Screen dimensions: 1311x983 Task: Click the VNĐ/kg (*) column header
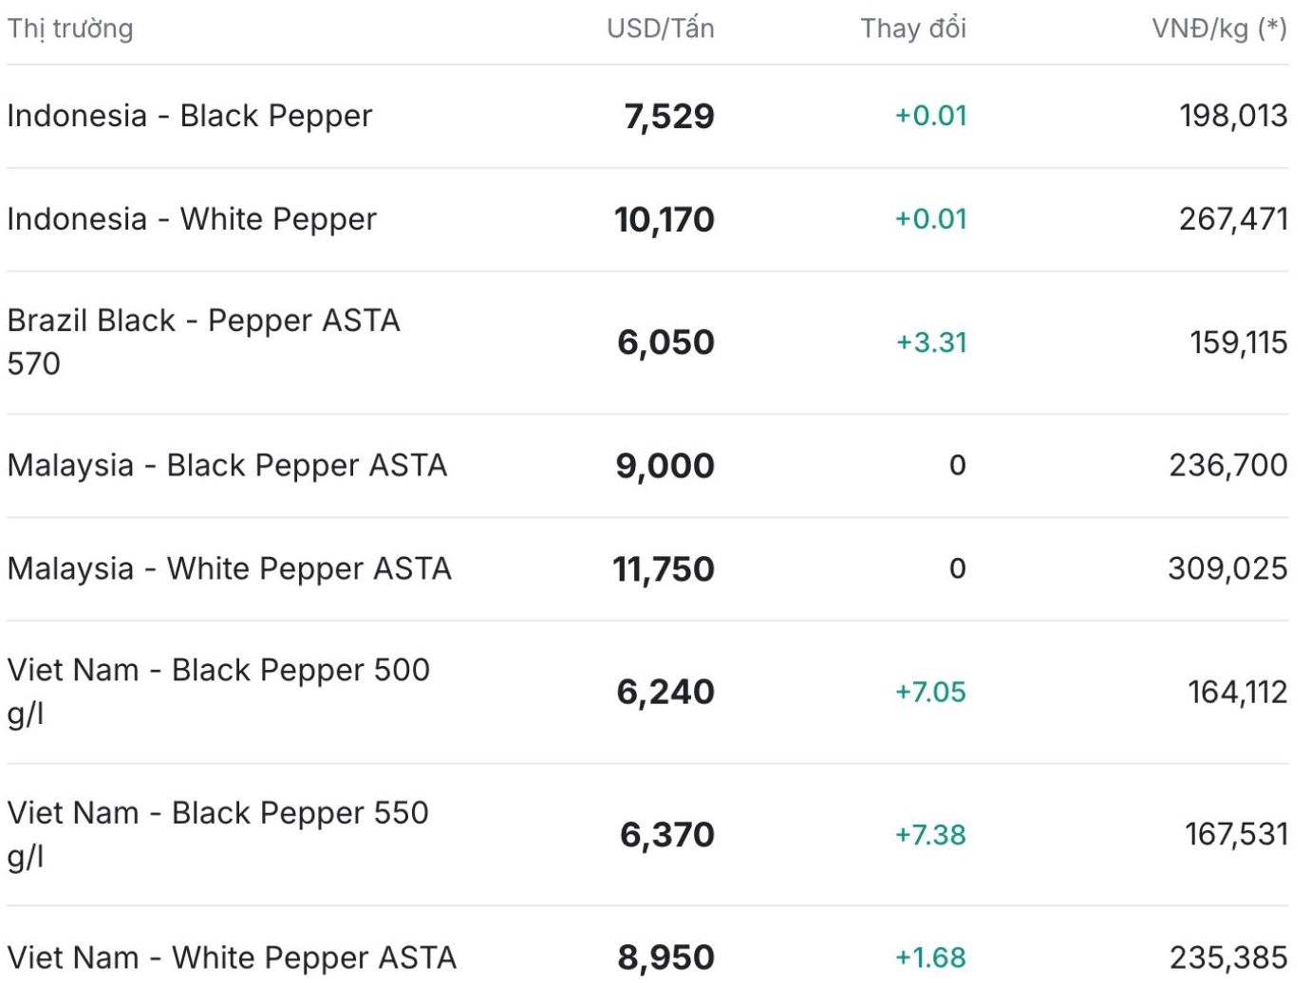pyautogui.click(x=1219, y=28)
